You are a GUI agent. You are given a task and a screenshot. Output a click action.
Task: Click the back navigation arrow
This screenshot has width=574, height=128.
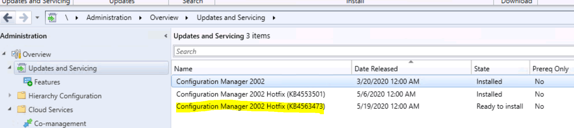click(8, 18)
